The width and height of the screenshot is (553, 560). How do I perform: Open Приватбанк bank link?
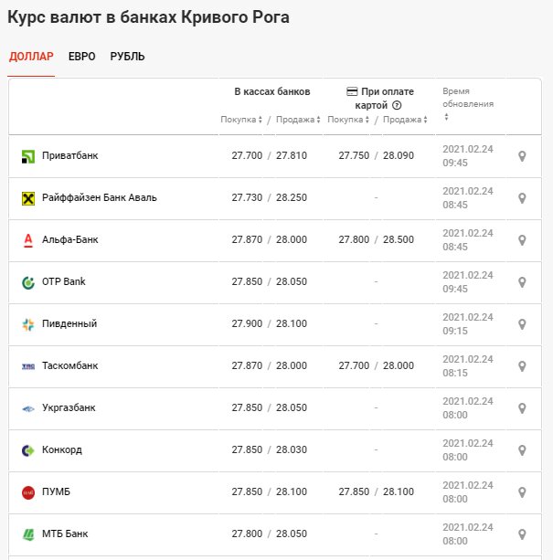[70, 155]
